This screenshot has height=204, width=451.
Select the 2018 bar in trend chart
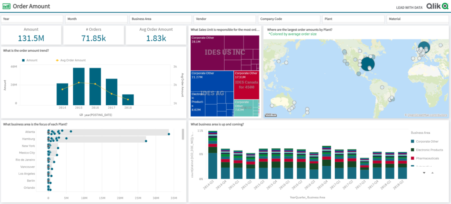pyautogui.click(x=128, y=100)
